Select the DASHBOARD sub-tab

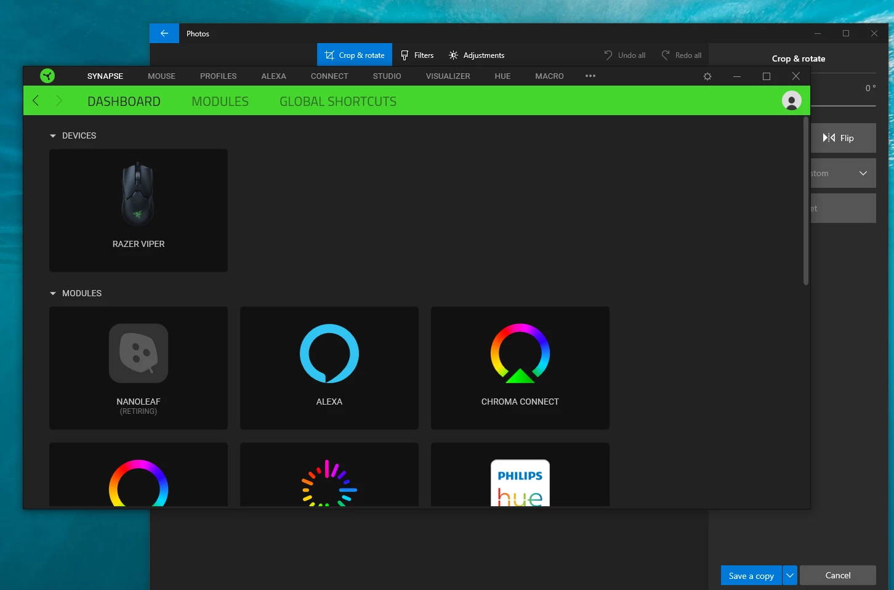[124, 101]
